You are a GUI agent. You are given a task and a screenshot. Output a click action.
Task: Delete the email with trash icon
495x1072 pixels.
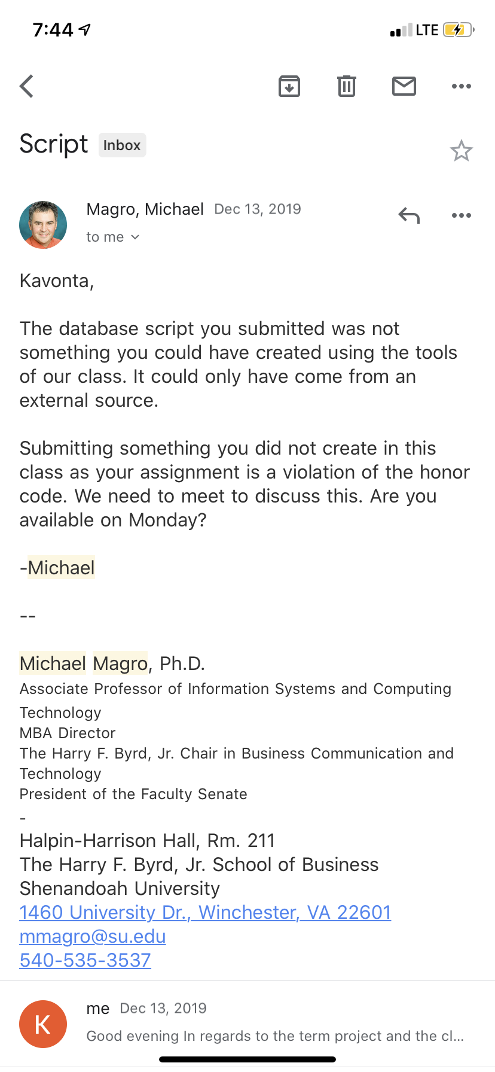tap(347, 86)
